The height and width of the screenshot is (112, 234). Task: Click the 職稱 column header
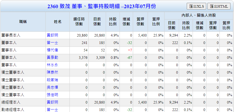(x=23, y=22)
